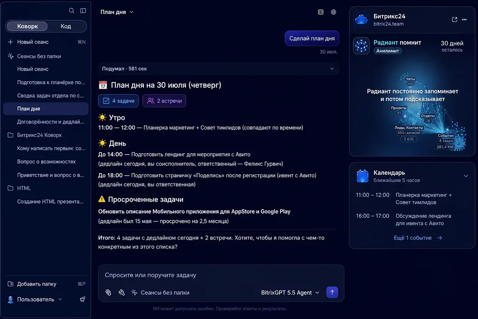This screenshot has height=319, width=478.
Task: Click the 30 дней осталось text
Action: (452, 46)
